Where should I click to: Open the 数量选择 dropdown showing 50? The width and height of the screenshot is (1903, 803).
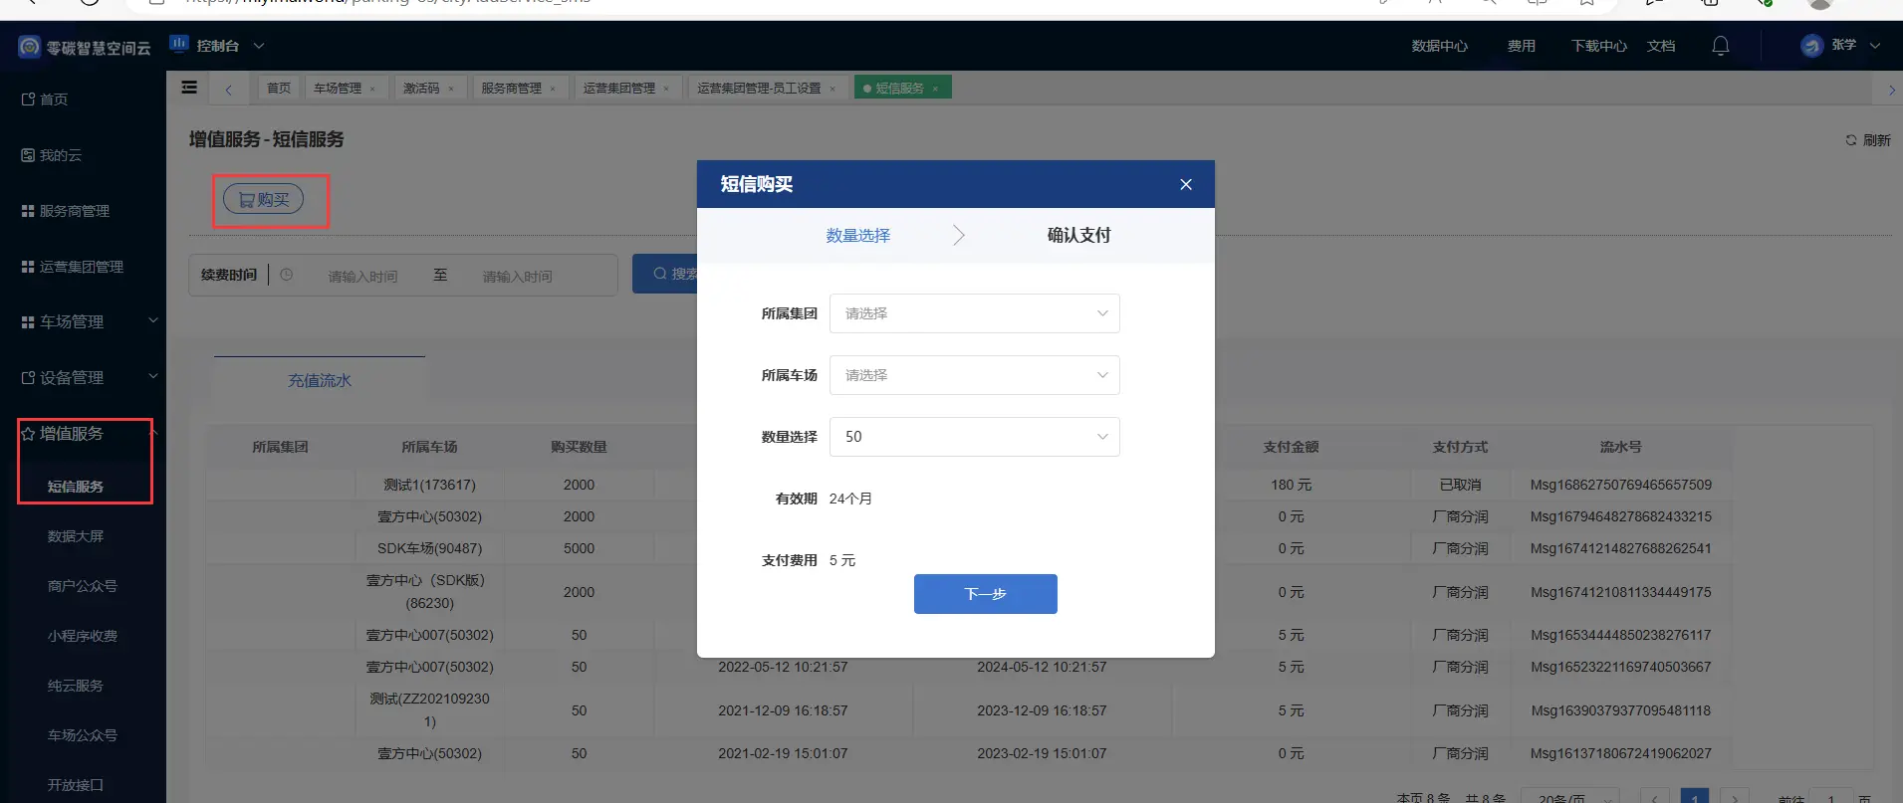click(x=974, y=437)
